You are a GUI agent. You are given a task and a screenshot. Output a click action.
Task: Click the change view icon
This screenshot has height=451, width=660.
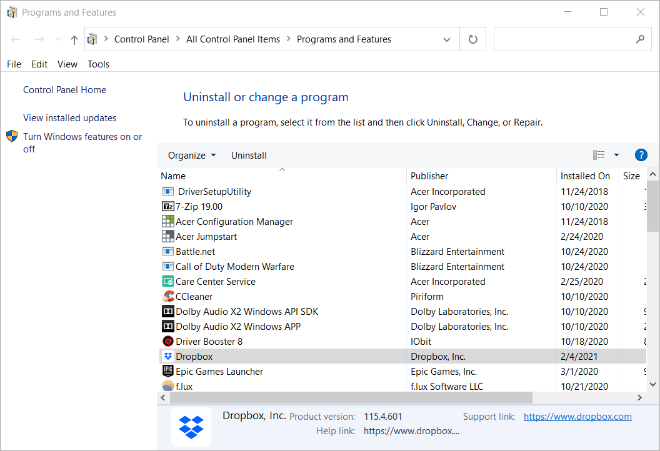(x=599, y=156)
